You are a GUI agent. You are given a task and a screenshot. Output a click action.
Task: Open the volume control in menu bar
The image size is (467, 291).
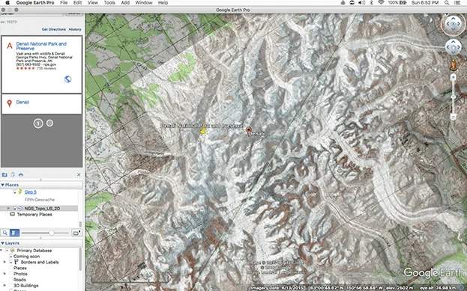tap(361, 3)
